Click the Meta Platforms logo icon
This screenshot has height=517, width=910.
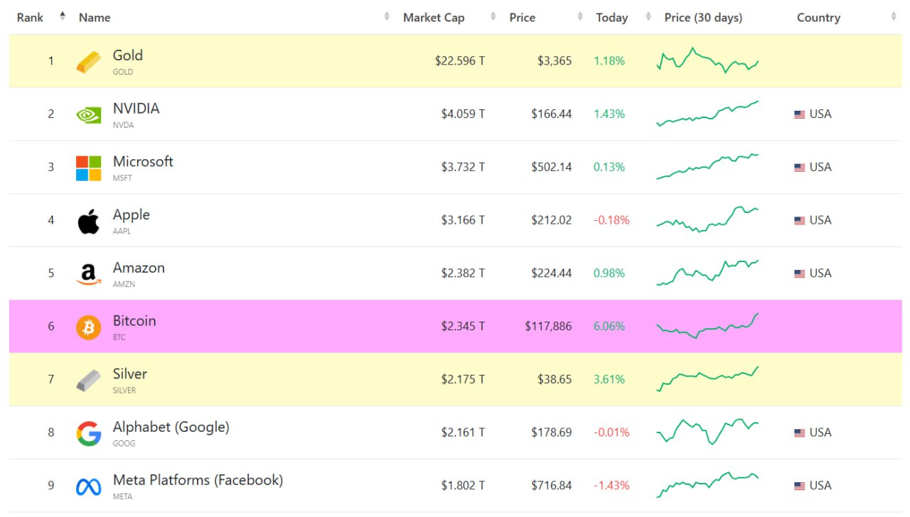click(x=89, y=486)
